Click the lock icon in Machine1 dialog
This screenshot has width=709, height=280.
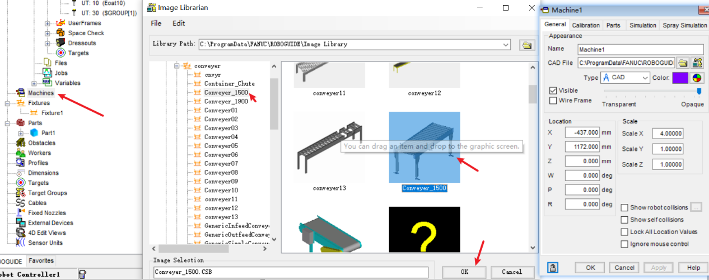pos(552,268)
